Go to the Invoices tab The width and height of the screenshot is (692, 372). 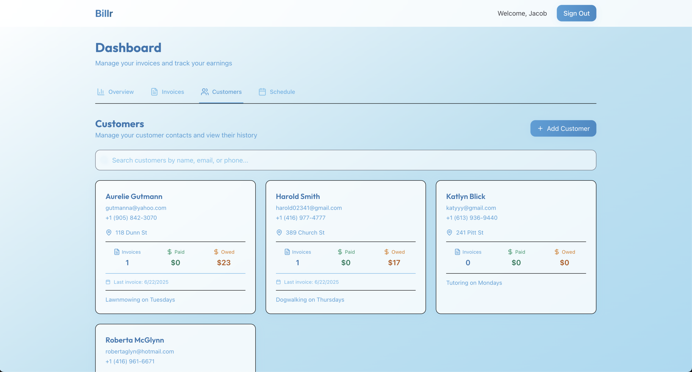tap(168, 92)
